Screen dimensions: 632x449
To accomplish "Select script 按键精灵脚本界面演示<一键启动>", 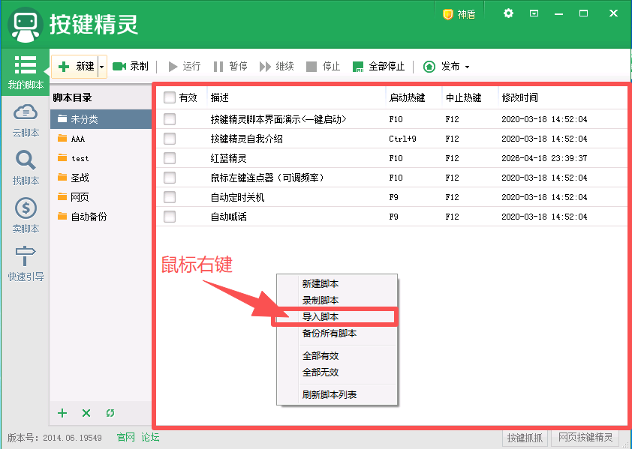I will pos(278,119).
